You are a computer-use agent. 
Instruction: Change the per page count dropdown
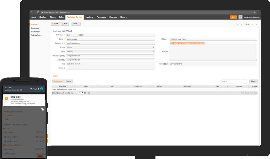click(81, 93)
